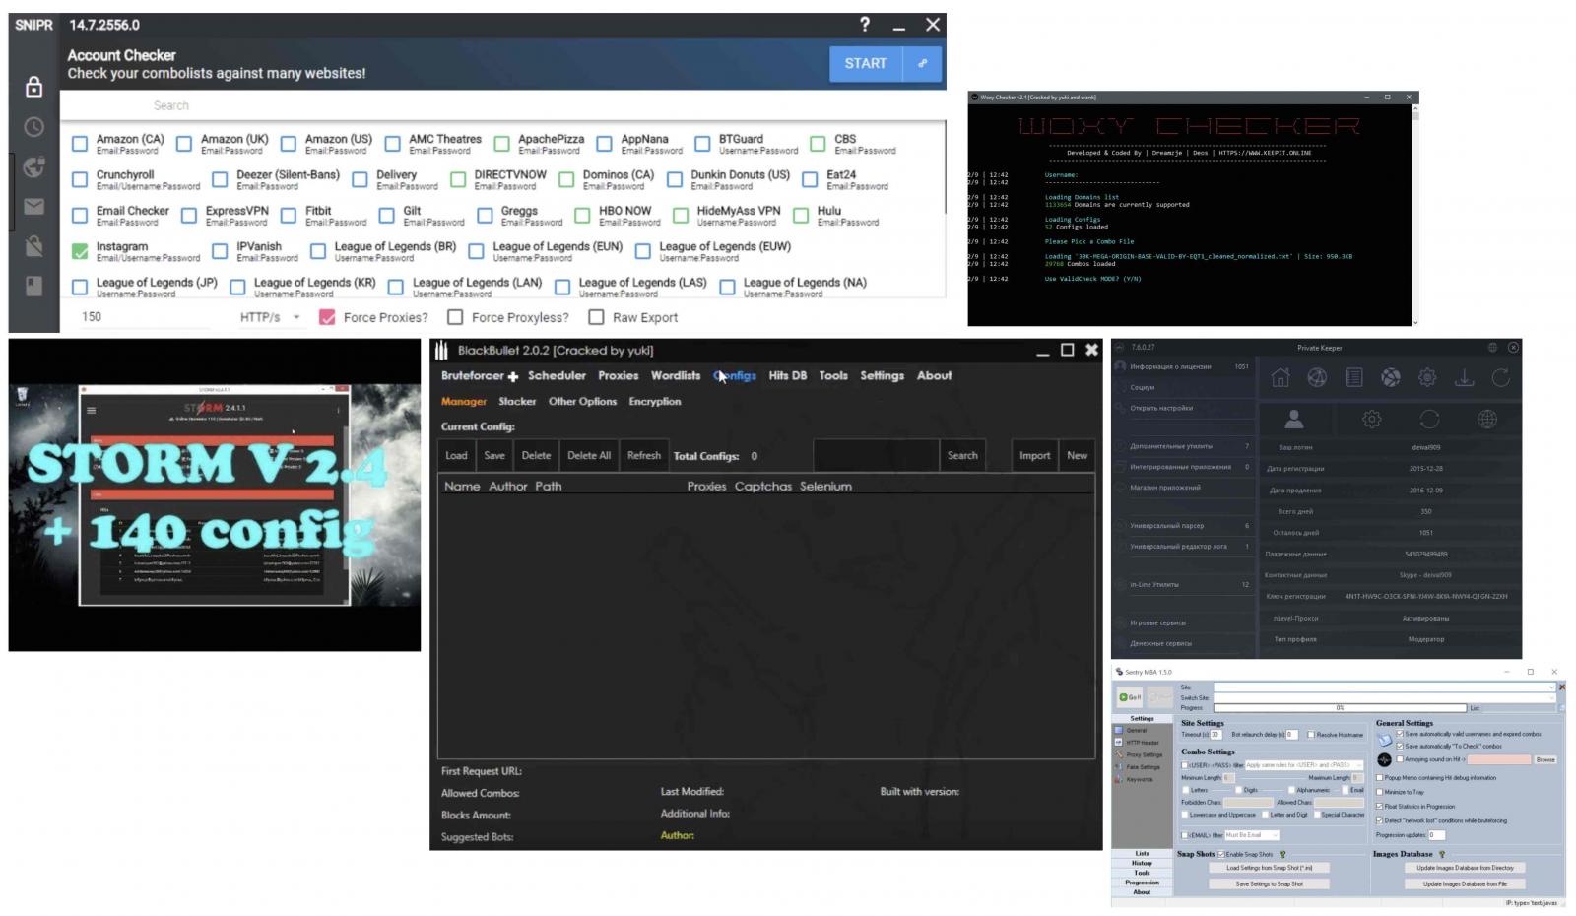Switch to the Stacker tab in BlackBullet

tap(517, 401)
